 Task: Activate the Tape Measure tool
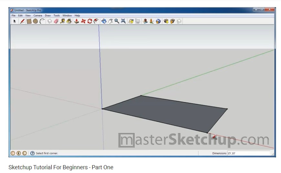(x=63, y=21)
